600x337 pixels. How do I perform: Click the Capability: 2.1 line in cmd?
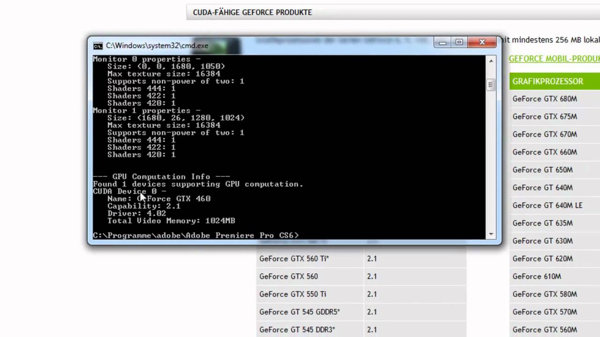[x=144, y=206]
